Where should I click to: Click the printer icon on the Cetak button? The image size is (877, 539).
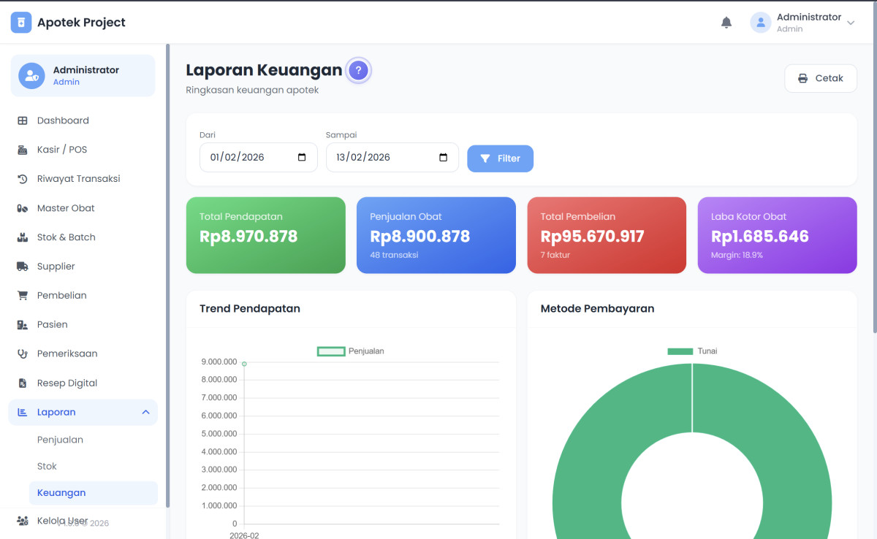coord(803,78)
